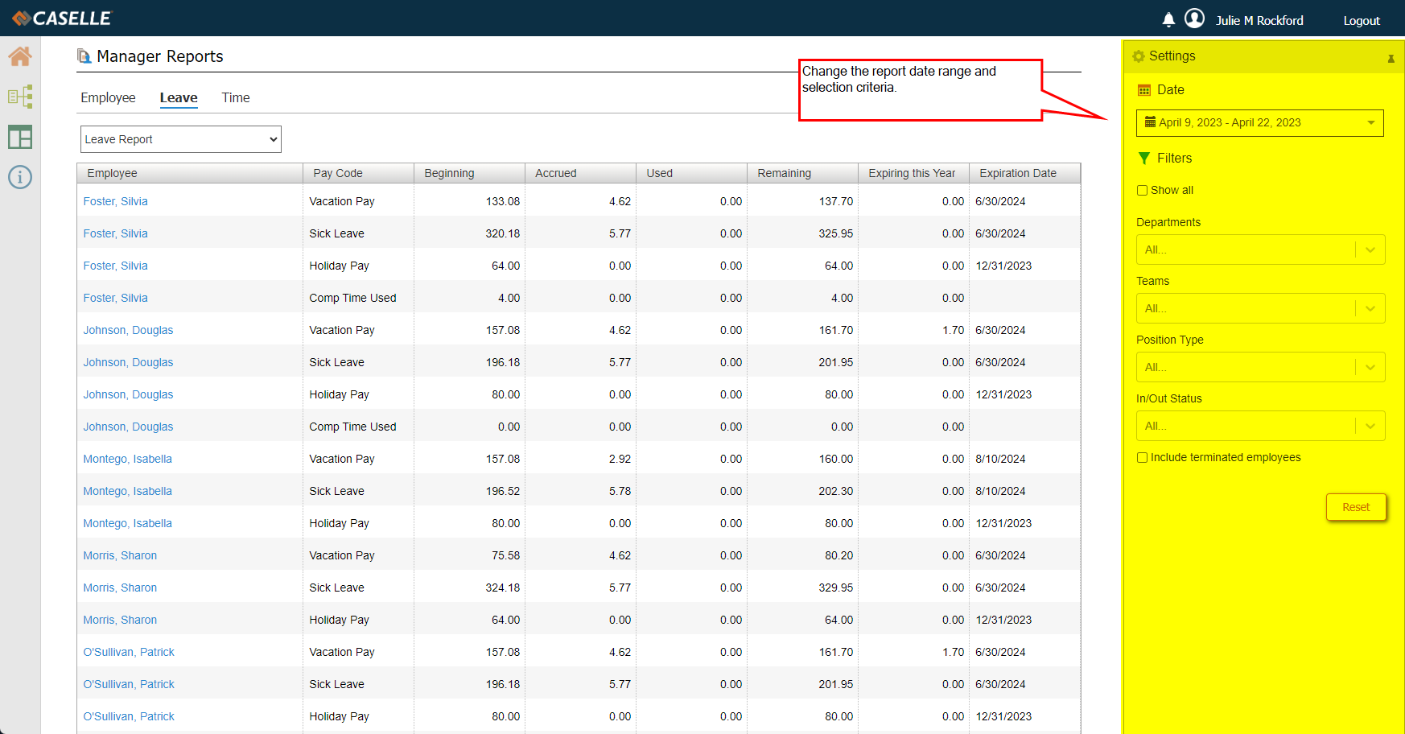Viewport: 1405px width, 734px height.
Task: Click the user profile avatar icon
Action: [x=1195, y=19]
